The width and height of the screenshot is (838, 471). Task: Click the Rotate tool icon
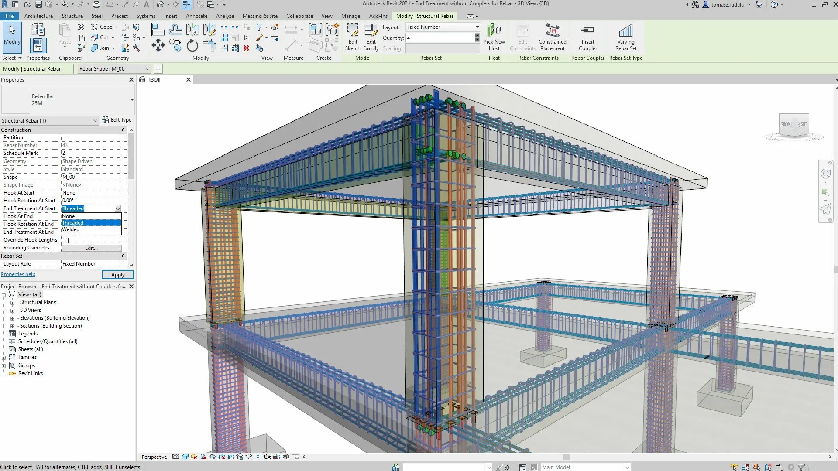(x=192, y=45)
